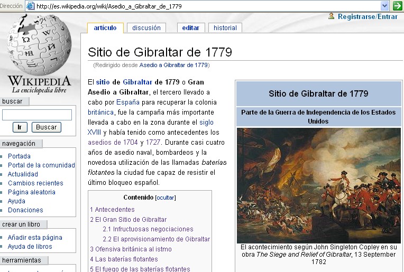Focus the buscar search input box
404x272 pixels.
coord(37,115)
